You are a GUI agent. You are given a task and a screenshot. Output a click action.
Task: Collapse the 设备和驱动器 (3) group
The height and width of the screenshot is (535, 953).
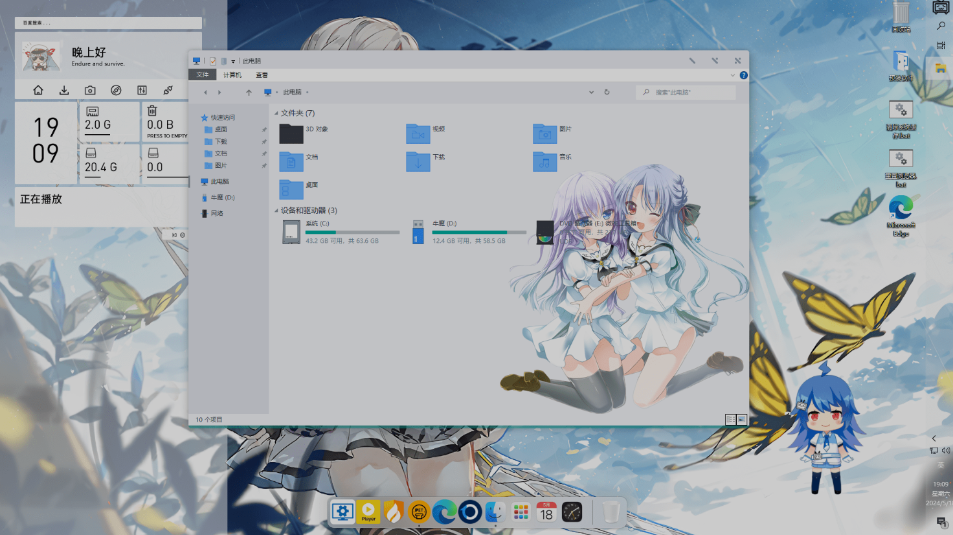point(276,211)
